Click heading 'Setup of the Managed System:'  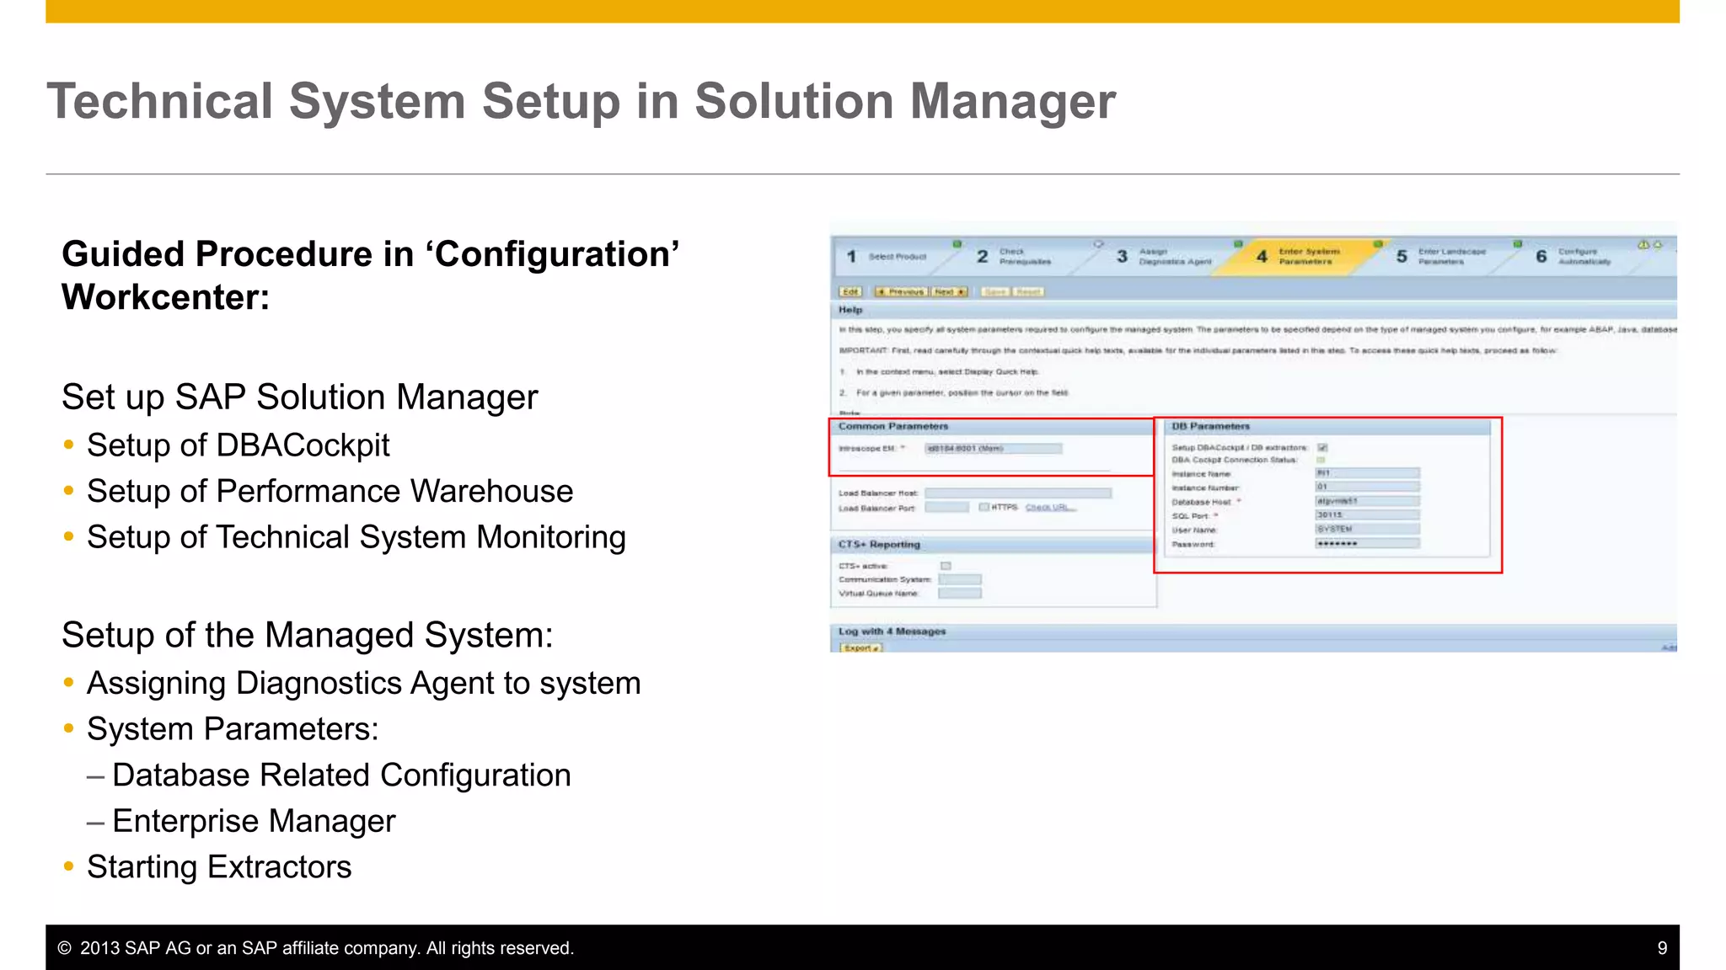pos(308,635)
